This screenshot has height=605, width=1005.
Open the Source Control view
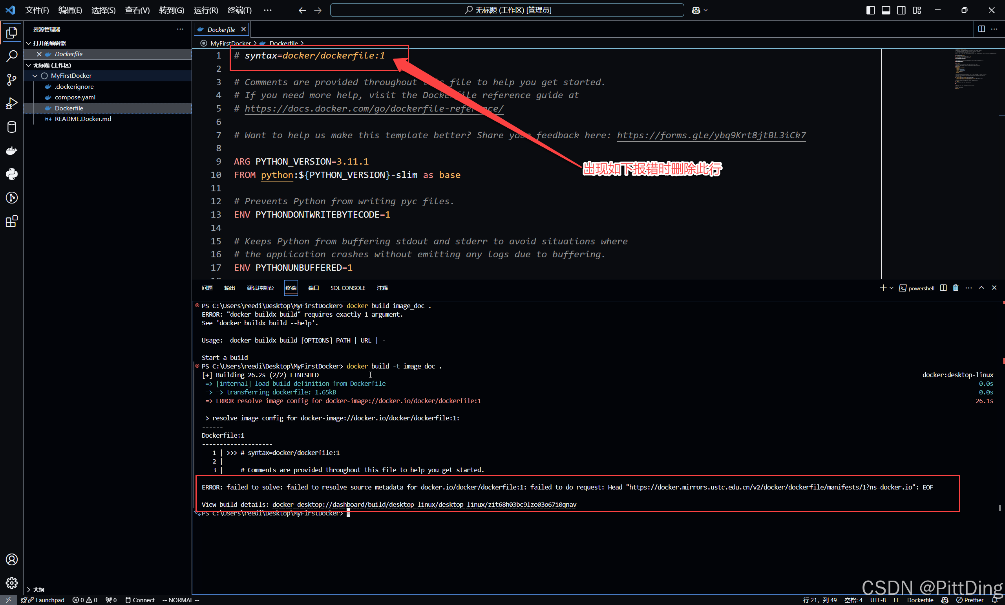click(x=12, y=79)
